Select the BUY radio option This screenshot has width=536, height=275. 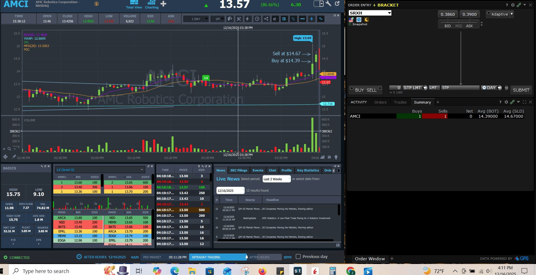352,88
